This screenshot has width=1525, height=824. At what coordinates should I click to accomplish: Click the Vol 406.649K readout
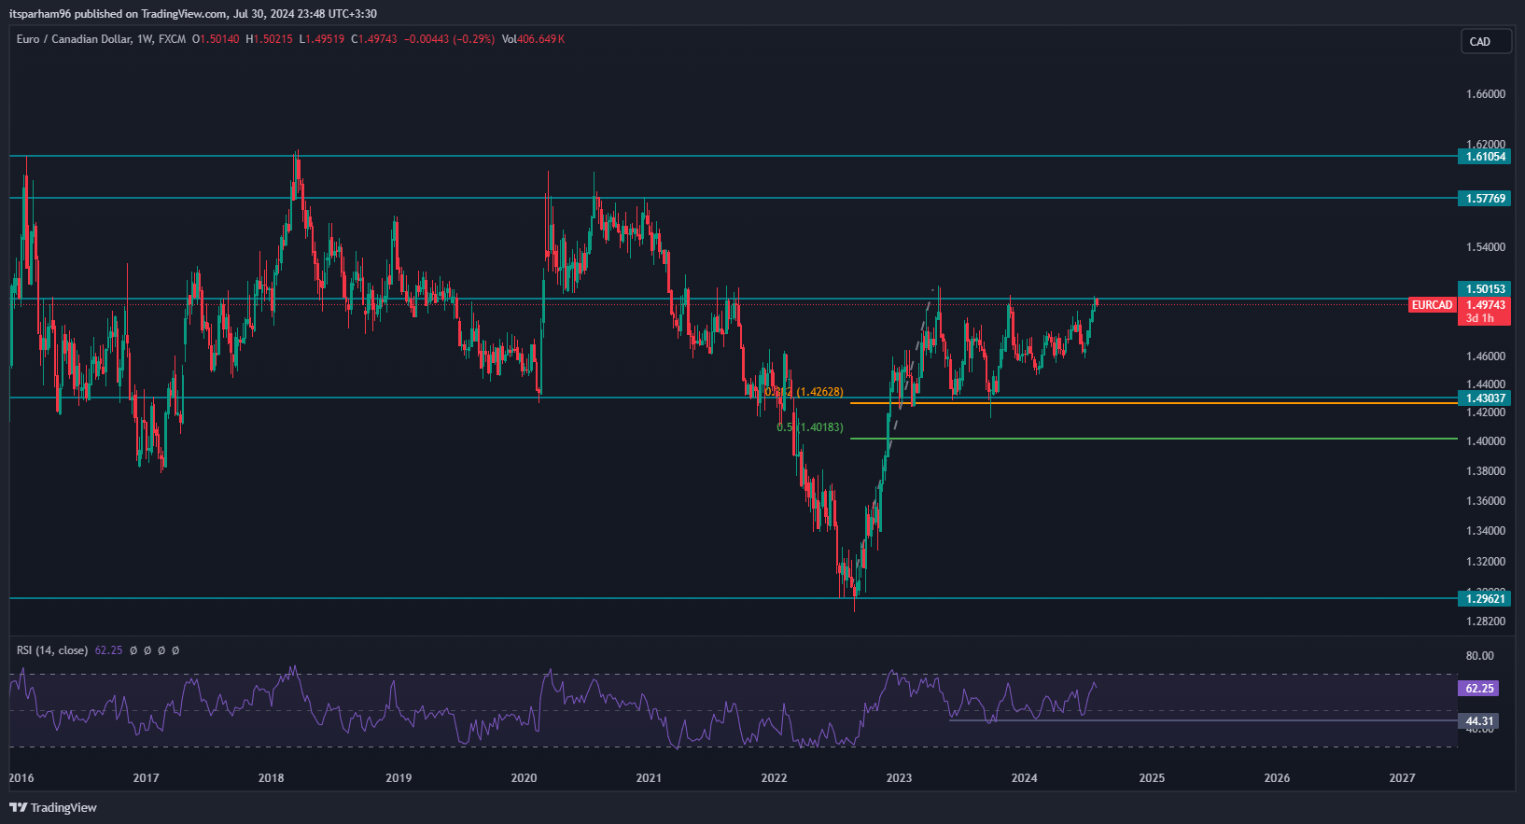pos(533,39)
